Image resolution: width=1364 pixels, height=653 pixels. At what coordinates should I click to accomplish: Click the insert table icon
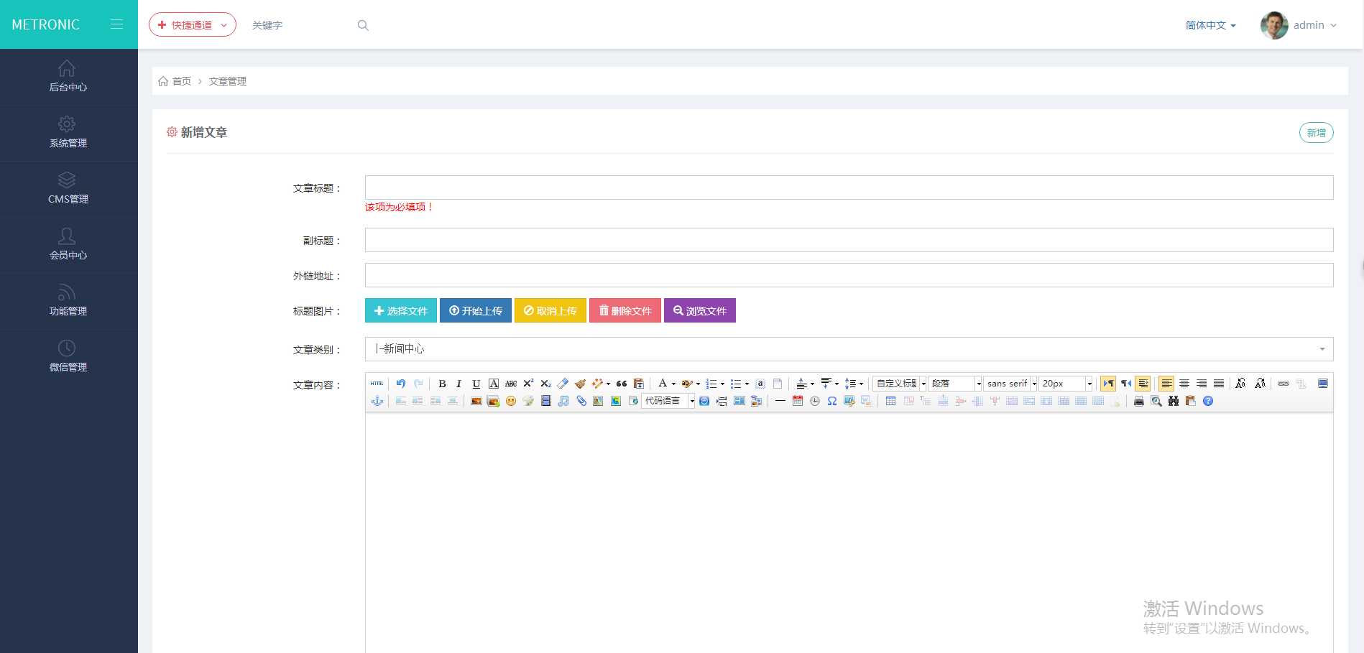click(890, 401)
